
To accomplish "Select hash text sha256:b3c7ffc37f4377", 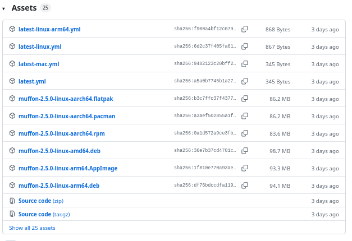I will pos(205,98).
